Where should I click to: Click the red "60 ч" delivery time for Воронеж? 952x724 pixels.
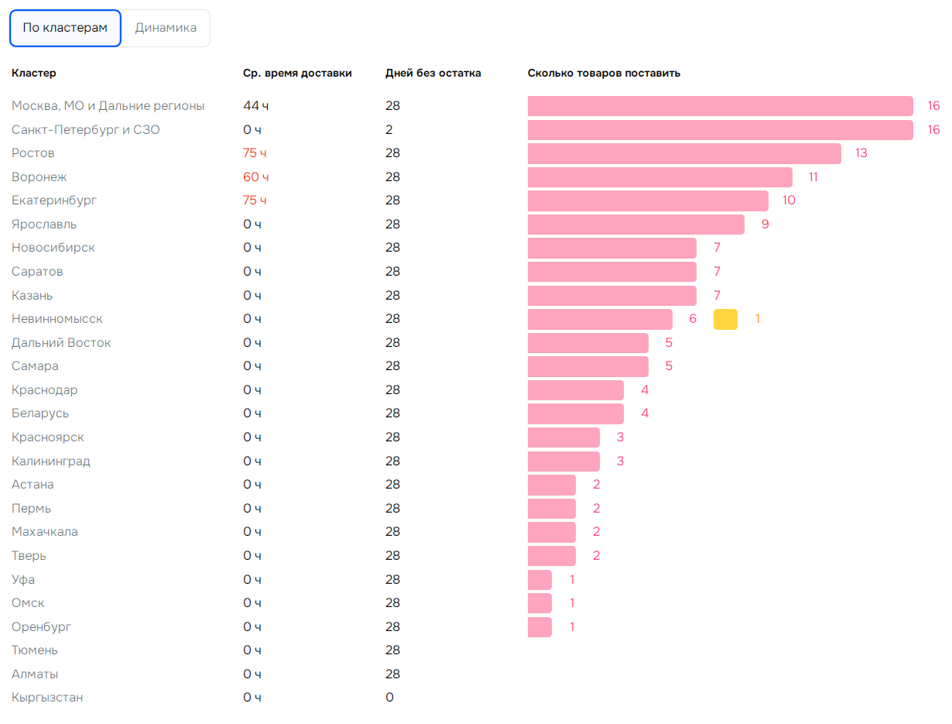[256, 177]
